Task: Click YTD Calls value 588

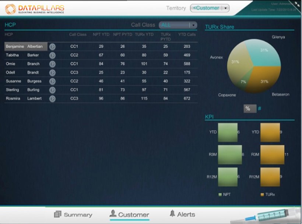Action: [x=187, y=64]
